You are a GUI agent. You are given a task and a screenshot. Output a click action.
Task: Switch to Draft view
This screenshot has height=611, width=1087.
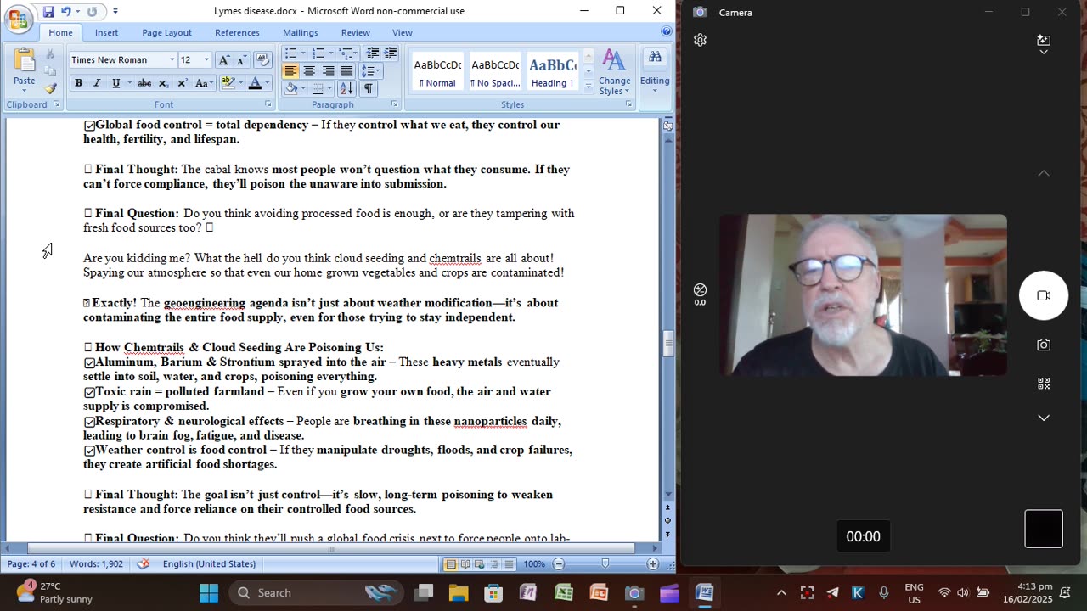(509, 564)
